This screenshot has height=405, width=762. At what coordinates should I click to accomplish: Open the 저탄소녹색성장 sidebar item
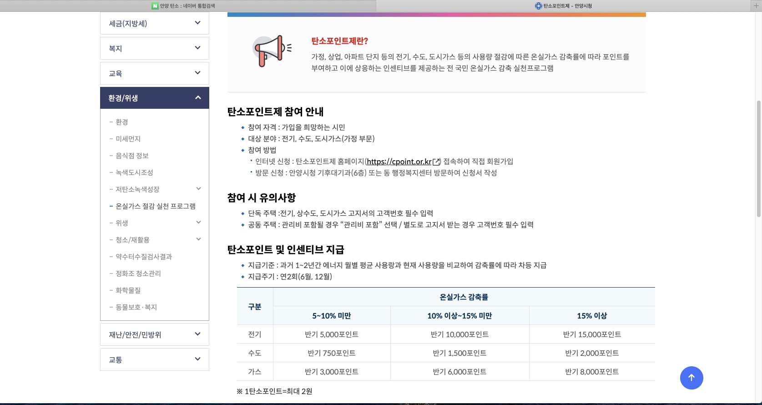pyautogui.click(x=137, y=189)
